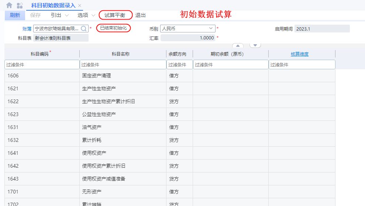This screenshot has height=206, width=365.
Task: Select the 固定资产清理 row
Action: click(x=96, y=76)
